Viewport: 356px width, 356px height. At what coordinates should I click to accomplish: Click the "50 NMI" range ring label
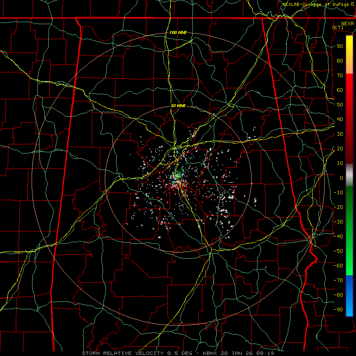(178, 106)
